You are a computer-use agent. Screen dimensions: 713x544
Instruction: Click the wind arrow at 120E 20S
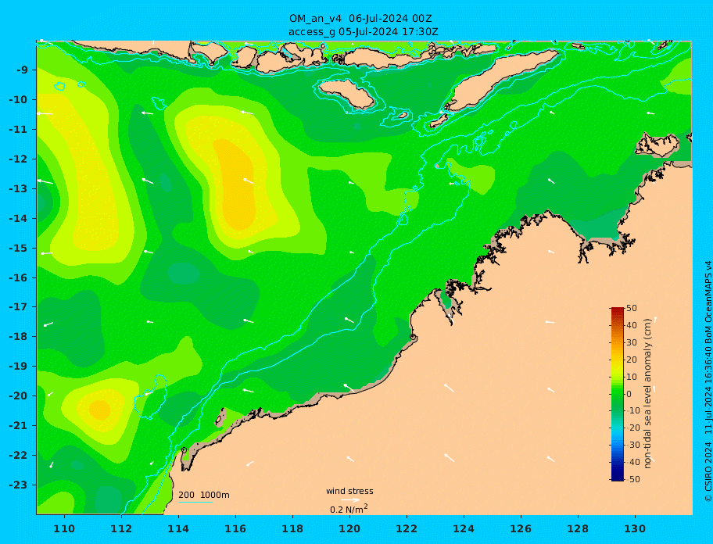point(349,388)
